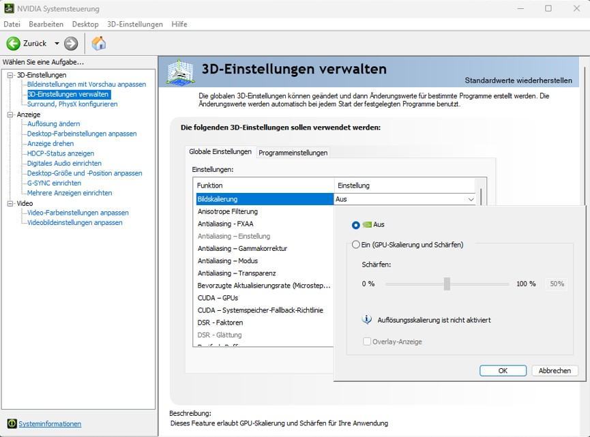Open the Bearbeiten menu
Viewport: 590px width, 437px height.
coord(46,24)
